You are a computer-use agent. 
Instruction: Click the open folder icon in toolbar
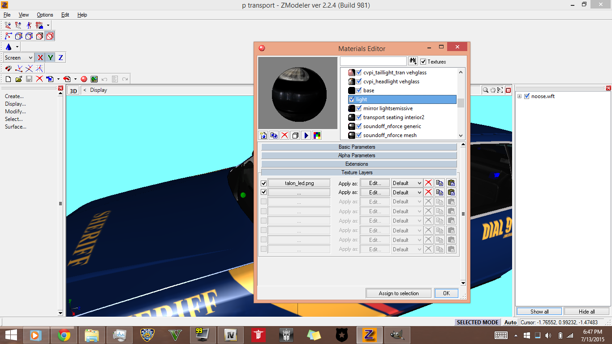tap(18, 79)
